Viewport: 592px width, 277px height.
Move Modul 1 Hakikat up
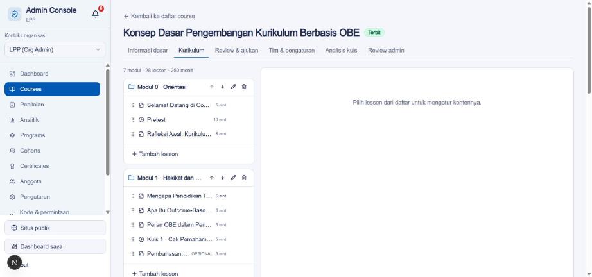pyautogui.click(x=212, y=178)
